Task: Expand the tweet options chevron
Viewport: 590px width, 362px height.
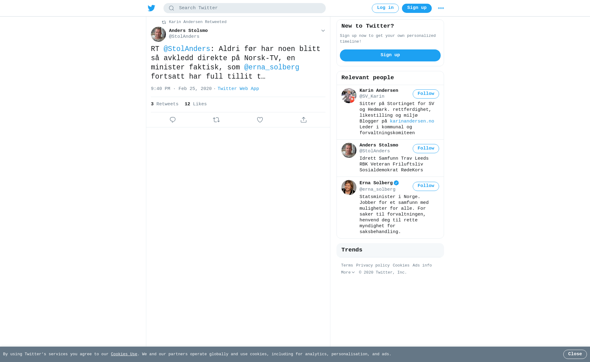Action: 323,31
